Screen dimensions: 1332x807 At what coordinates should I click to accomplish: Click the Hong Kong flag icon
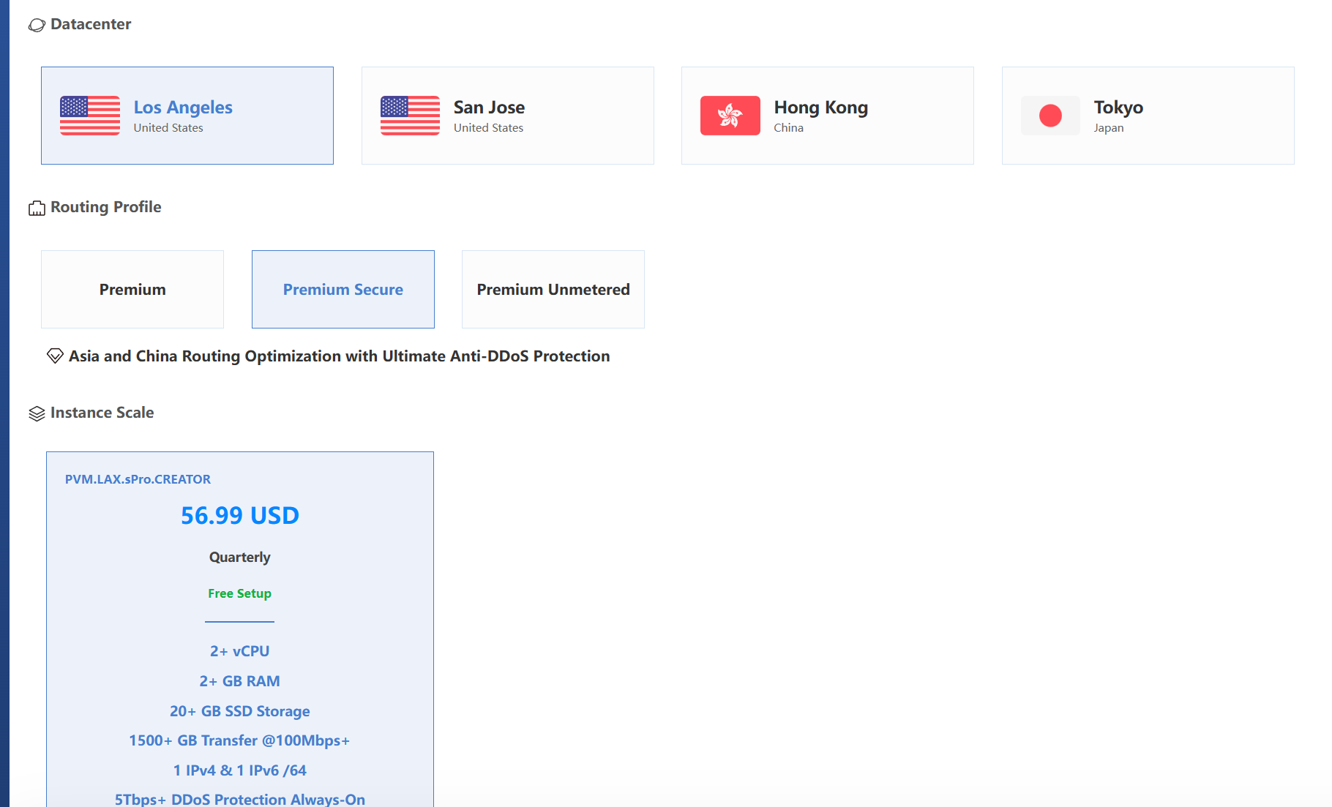[730, 116]
